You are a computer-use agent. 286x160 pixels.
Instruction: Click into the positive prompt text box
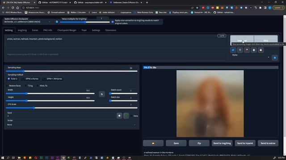point(117,43)
